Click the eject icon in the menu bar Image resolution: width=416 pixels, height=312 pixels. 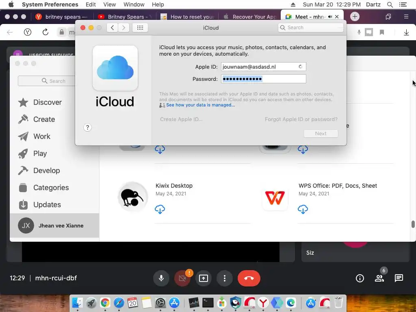293,4
